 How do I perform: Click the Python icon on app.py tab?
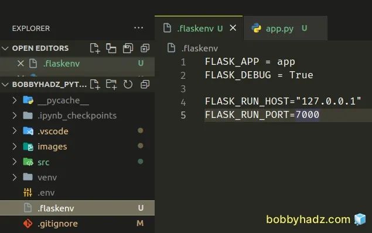(x=256, y=28)
